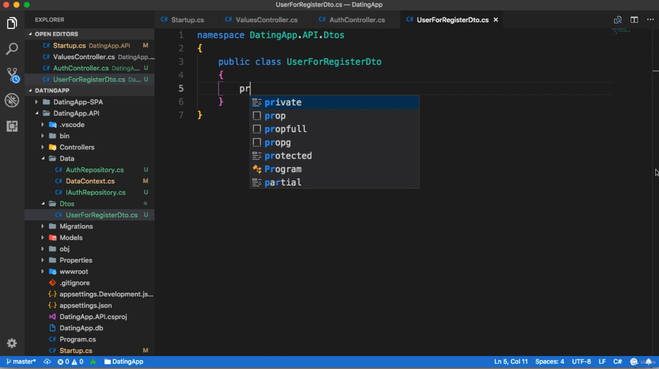This screenshot has width=659, height=369.
Task: Open the Extensions view
Action: pos(12,126)
